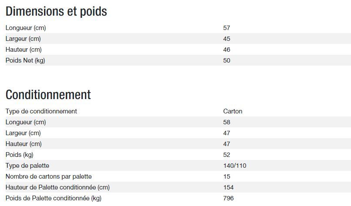
Task: Select the pallet type value 140/110
Action: [235, 166]
